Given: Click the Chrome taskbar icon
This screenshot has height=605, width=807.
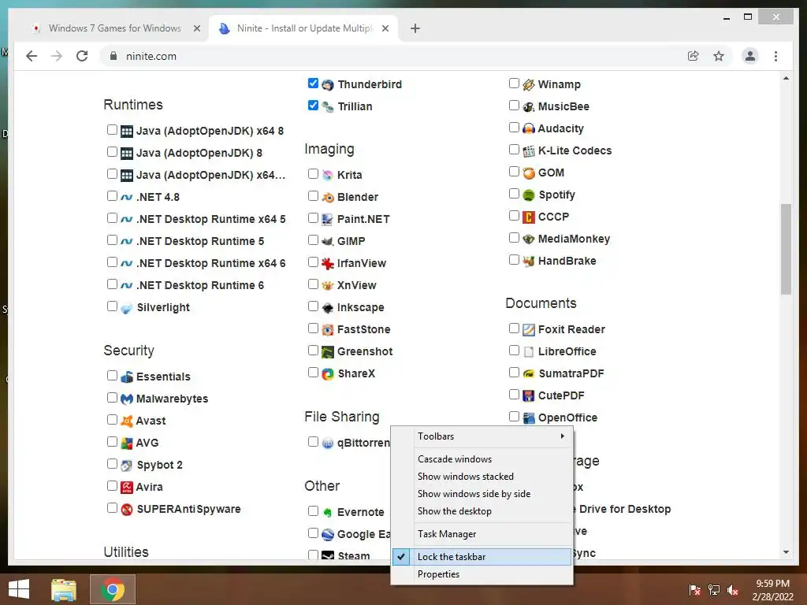Looking at the screenshot, I should (x=113, y=589).
